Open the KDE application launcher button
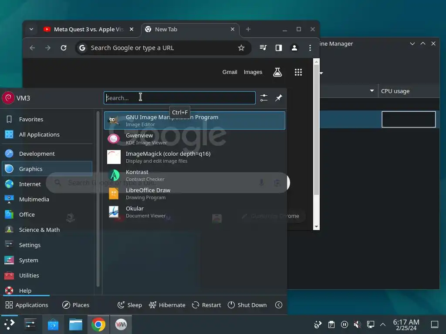The width and height of the screenshot is (446, 334). coord(10,324)
